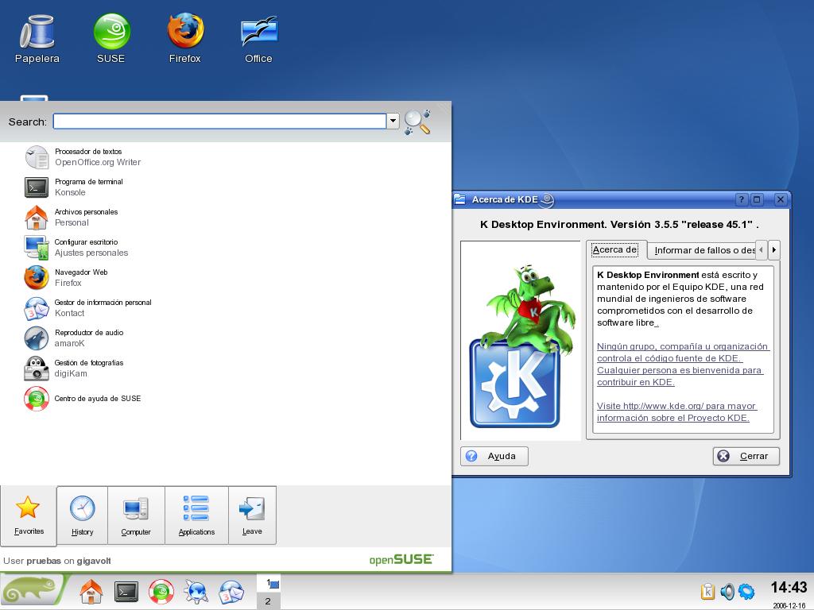Switch to the Favorites tab
Viewport: 814px width, 610px height.
point(29,515)
